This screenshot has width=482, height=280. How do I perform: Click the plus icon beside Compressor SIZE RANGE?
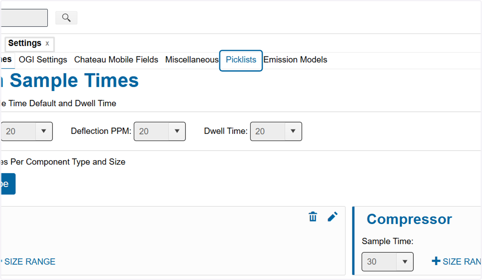436,261
